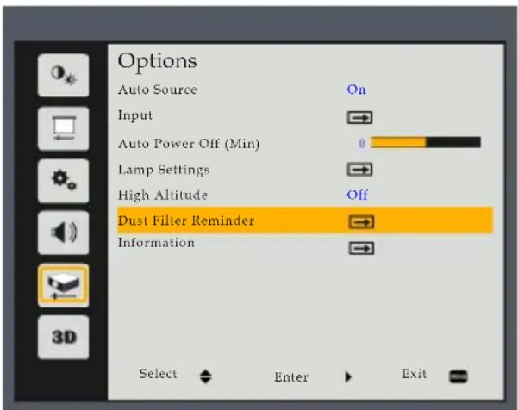Click the Enter right-arrow icon
518x410 pixels.
(x=348, y=376)
